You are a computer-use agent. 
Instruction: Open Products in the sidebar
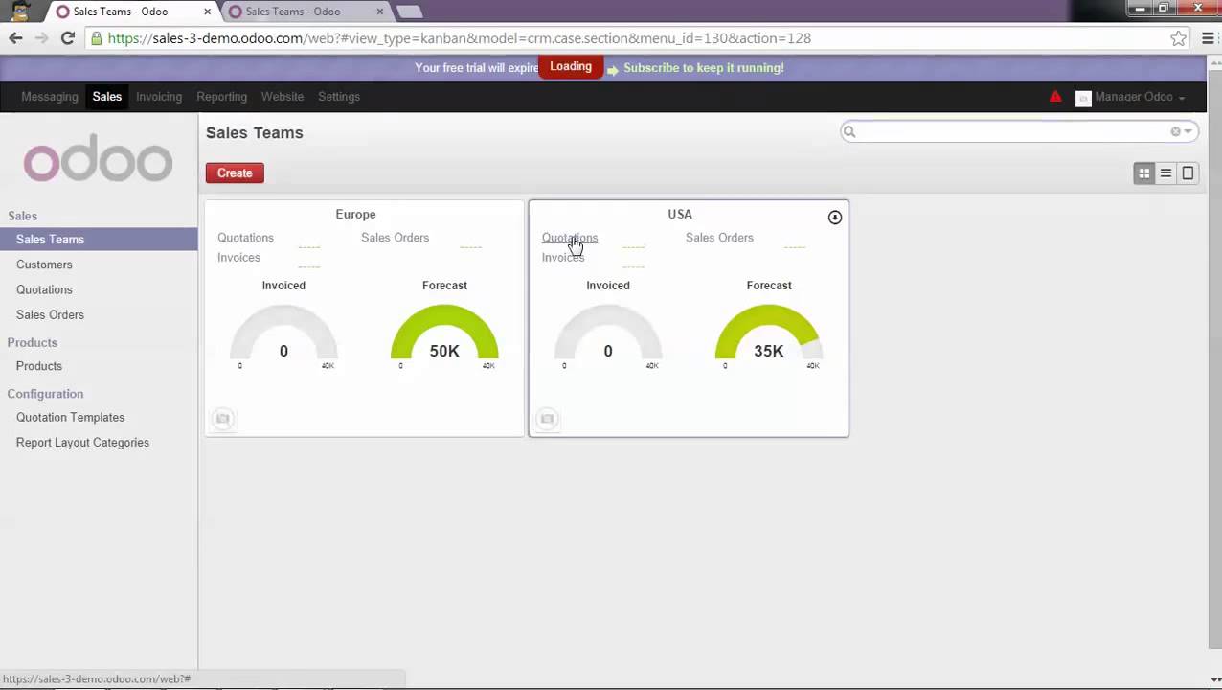click(39, 366)
